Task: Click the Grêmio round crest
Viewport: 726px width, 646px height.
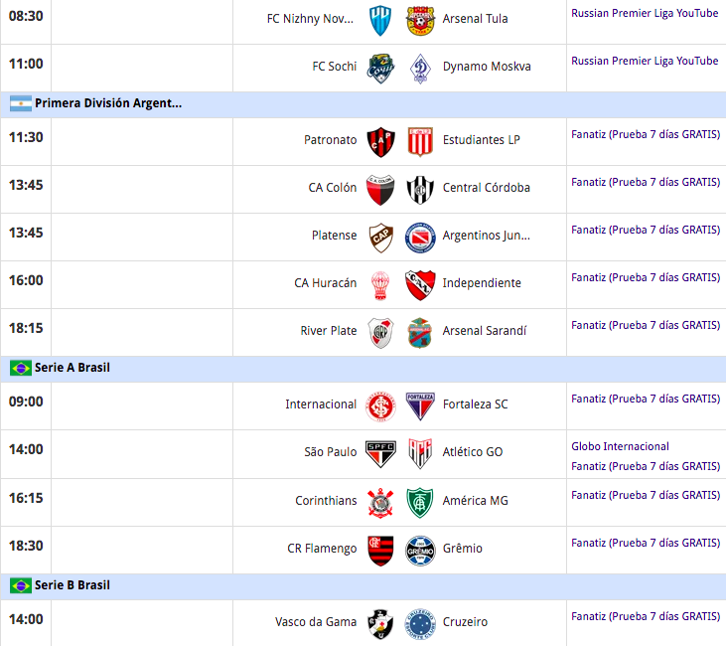Action: coord(420,551)
